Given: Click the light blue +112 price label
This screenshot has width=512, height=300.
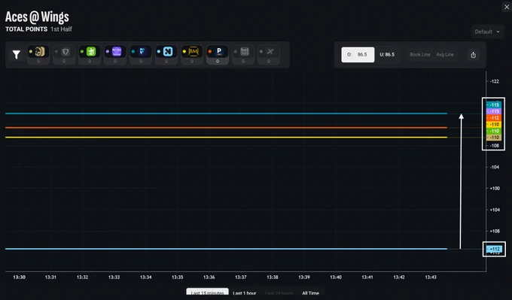Looking at the screenshot, I should (494, 249).
